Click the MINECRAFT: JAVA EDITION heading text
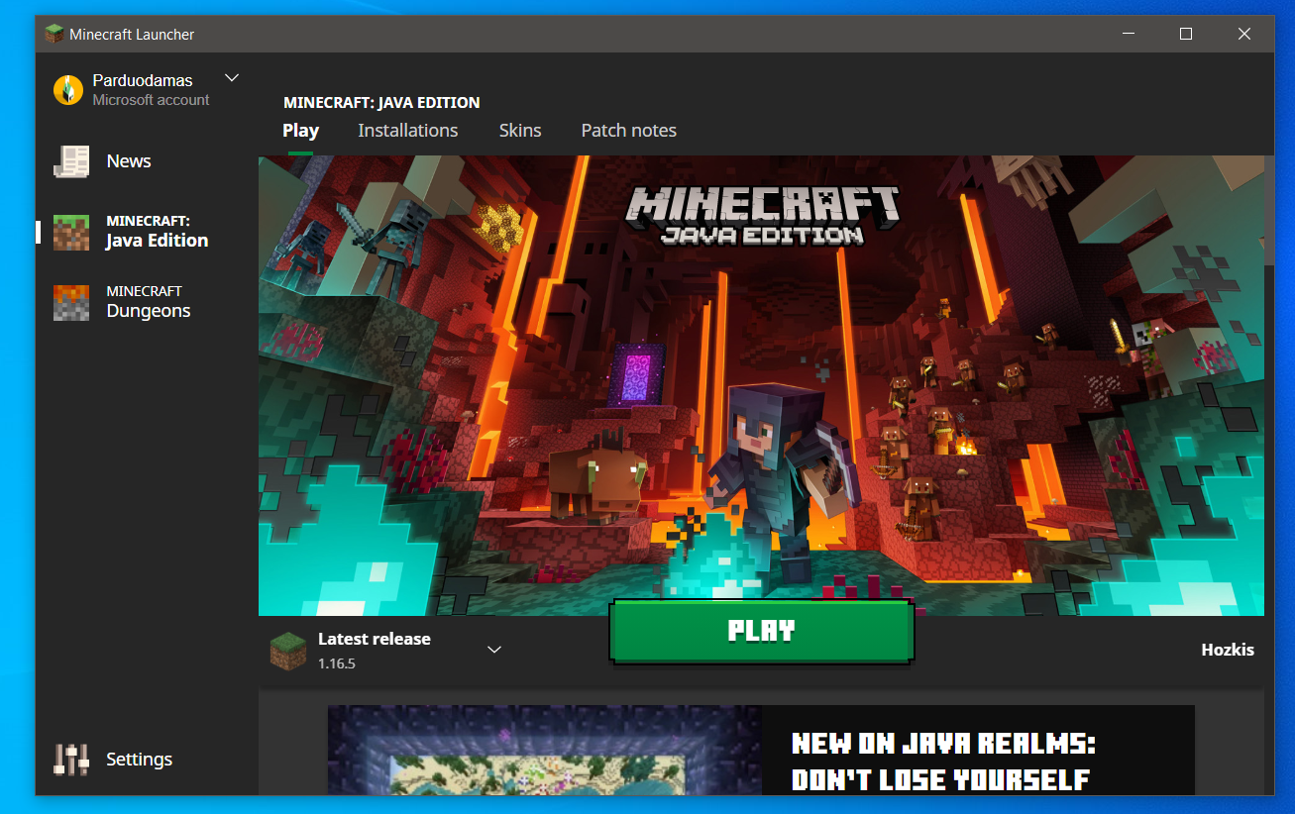 (381, 102)
